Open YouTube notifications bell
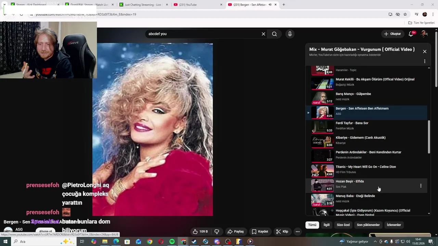 (x=411, y=34)
